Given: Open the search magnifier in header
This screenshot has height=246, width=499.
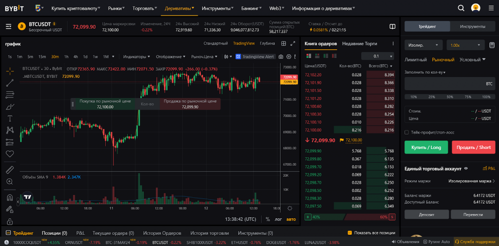Looking at the screenshot, I should coord(461,8).
